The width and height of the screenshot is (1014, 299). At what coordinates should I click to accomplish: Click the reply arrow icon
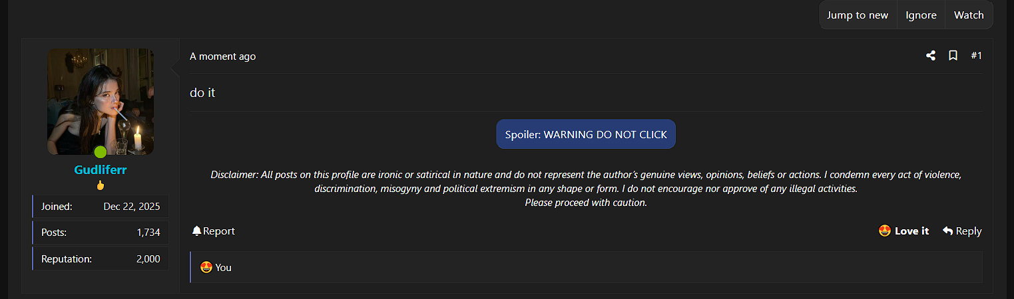pyautogui.click(x=947, y=231)
